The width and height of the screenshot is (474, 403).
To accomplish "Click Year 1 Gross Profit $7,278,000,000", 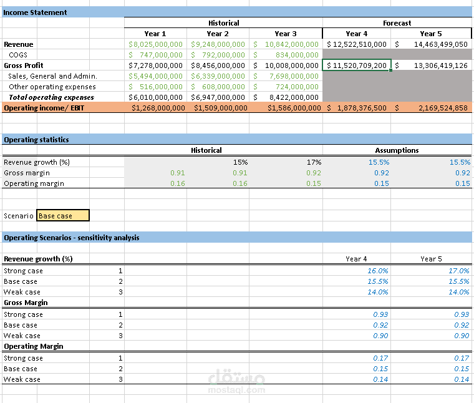I will coord(155,66).
